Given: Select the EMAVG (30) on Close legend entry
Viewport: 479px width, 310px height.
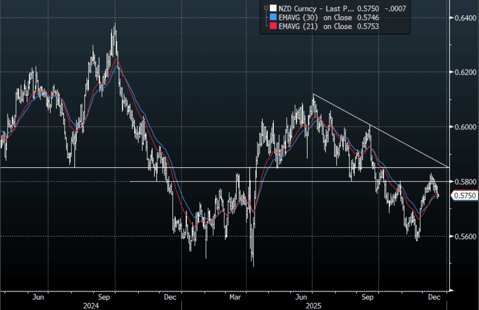Looking at the screenshot, I should tap(315, 17).
